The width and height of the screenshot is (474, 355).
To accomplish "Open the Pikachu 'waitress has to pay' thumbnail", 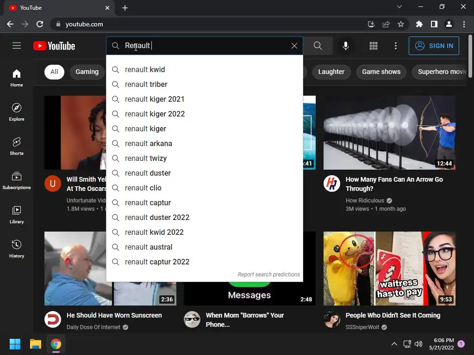I will [x=389, y=269].
